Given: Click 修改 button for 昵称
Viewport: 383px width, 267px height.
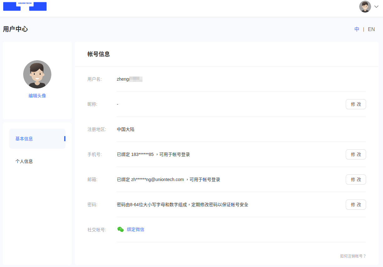Looking at the screenshot, I should point(356,104).
